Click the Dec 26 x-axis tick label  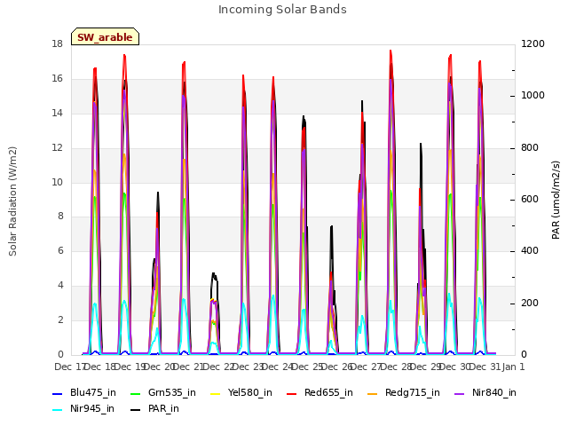coord(337,367)
